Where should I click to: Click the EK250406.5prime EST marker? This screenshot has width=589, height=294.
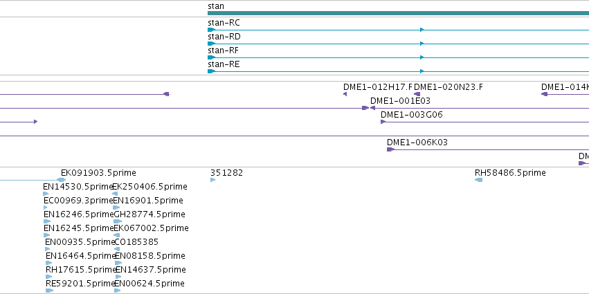(x=115, y=194)
